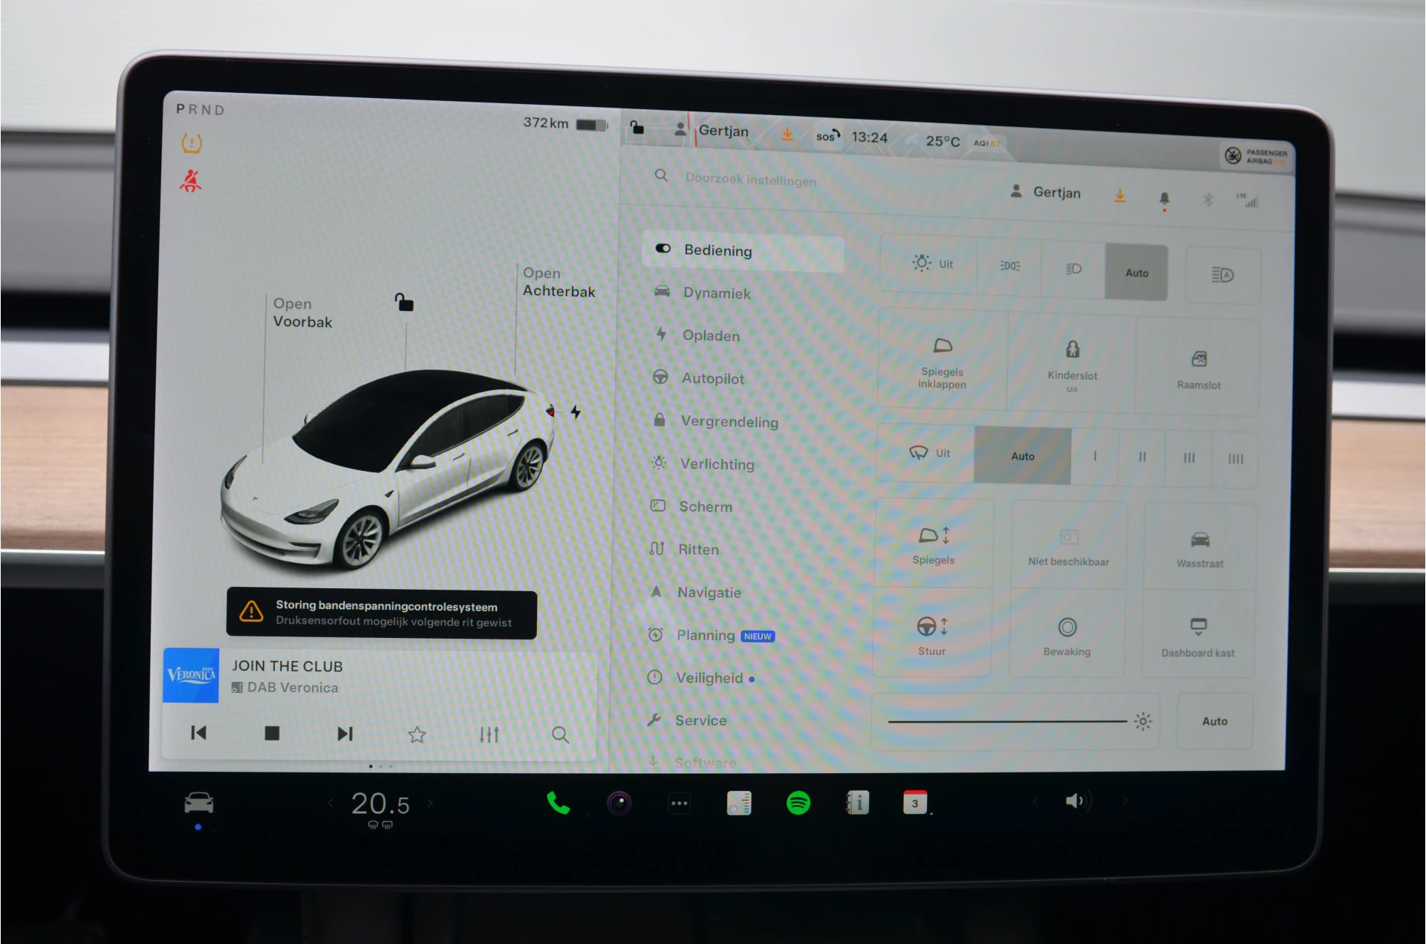Open the Dashboard kast (glovebox) control
The height and width of the screenshot is (944, 1426).
[1197, 635]
